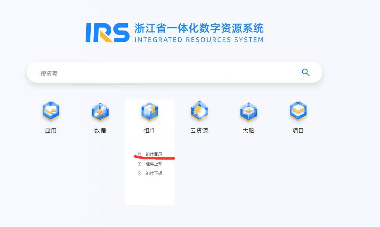
Task: Click the 数据 text label
Action: (x=100, y=131)
